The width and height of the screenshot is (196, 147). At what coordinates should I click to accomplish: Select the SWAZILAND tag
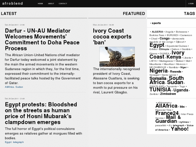(x=157, y=87)
